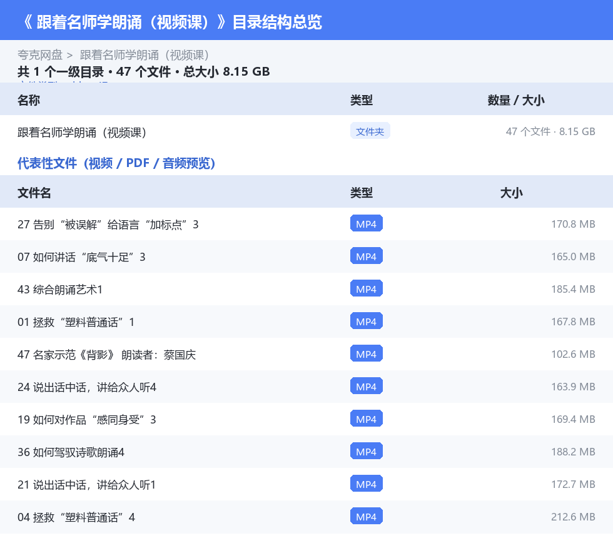613x553 pixels.
Task: Select file 21 说出话中话，讲给众人听1
Action: coord(86,485)
